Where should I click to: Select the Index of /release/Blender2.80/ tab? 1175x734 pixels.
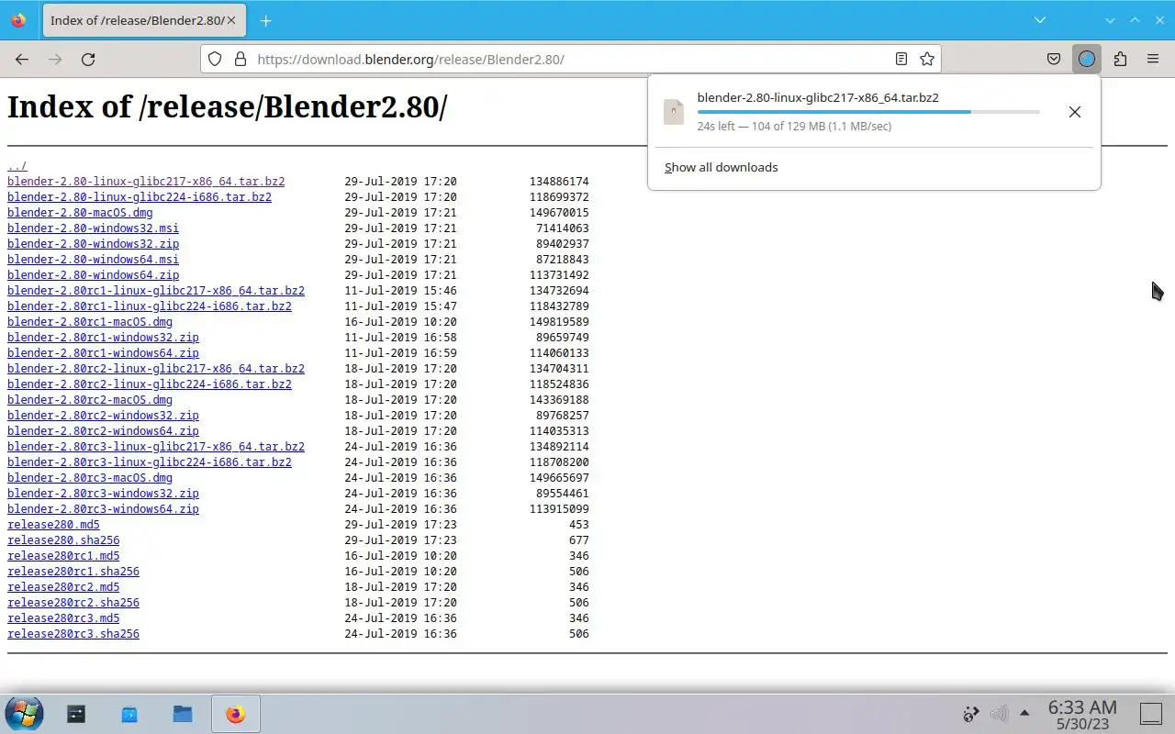point(144,20)
